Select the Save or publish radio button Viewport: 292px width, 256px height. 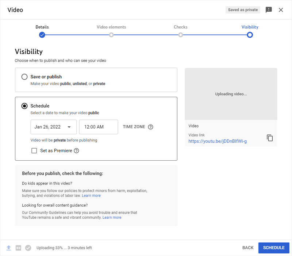click(24, 77)
